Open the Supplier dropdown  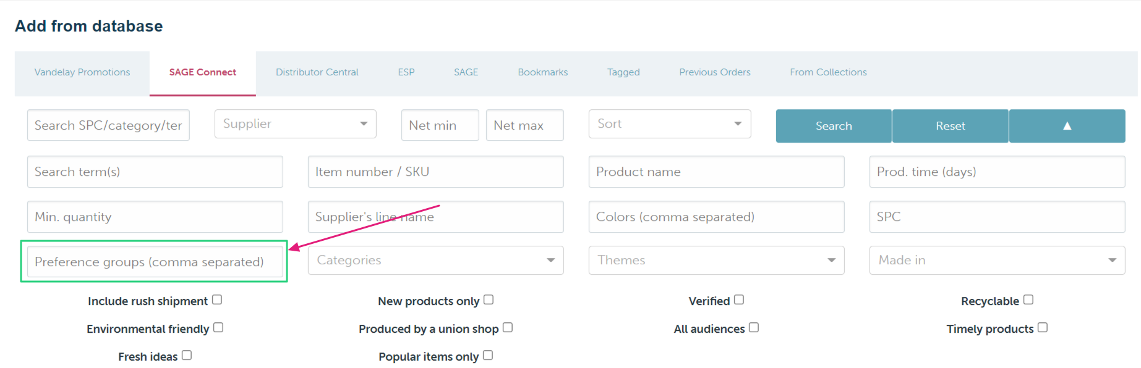(x=296, y=124)
